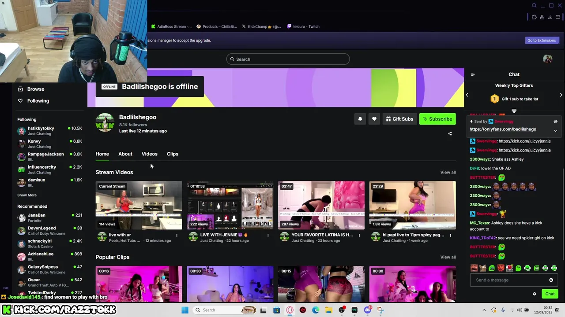Open DevynLegend recommended channel
The image size is (565, 317).
pyautogui.click(x=49, y=230)
